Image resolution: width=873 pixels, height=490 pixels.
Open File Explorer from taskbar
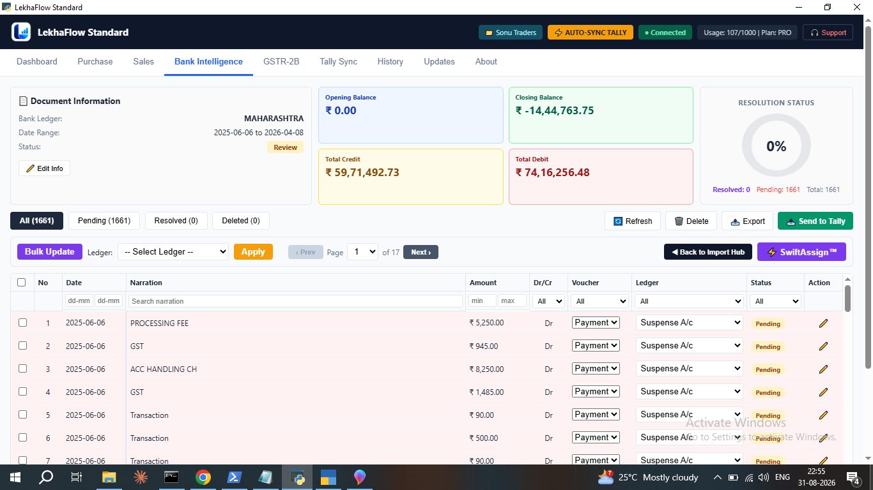coord(109,477)
